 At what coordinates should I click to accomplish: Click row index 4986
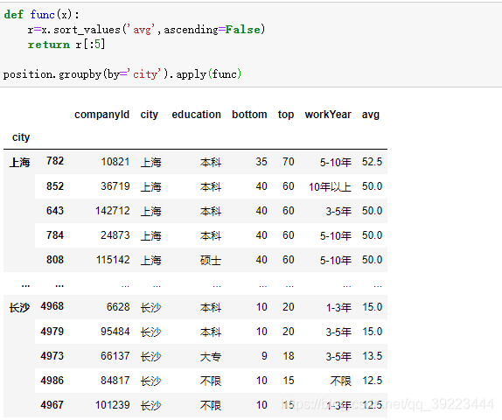point(52,381)
